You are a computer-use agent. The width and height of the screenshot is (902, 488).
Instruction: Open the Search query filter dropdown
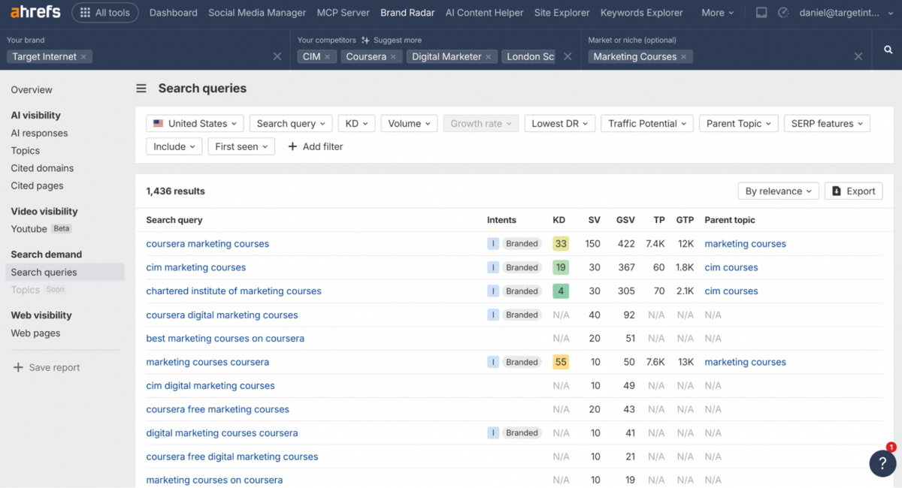(x=291, y=124)
